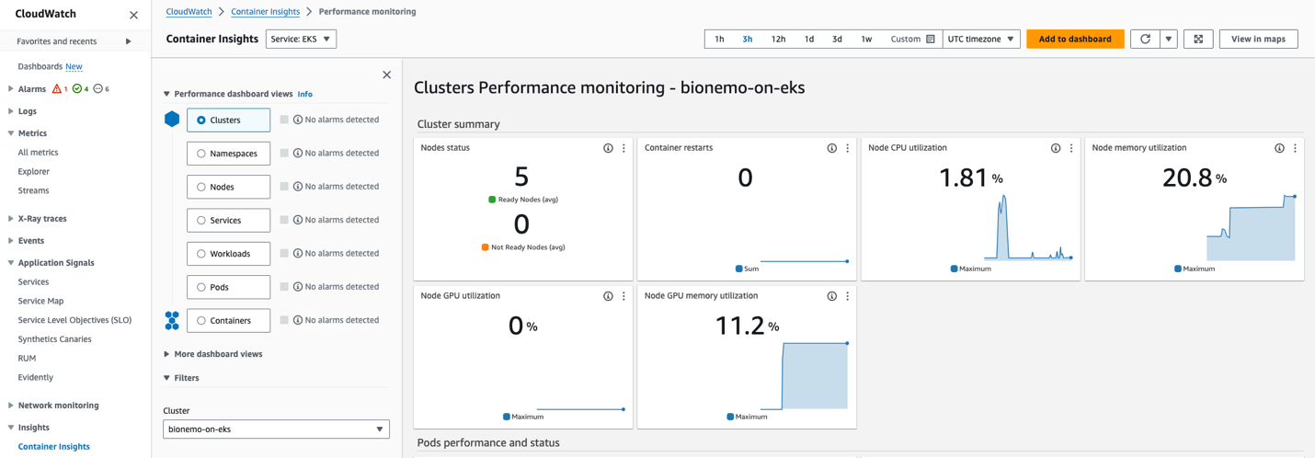
Task: Open info for Node CPU utilization widget
Action: click(1056, 148)
